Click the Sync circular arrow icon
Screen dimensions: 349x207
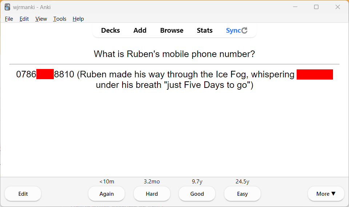coord(245,31)
